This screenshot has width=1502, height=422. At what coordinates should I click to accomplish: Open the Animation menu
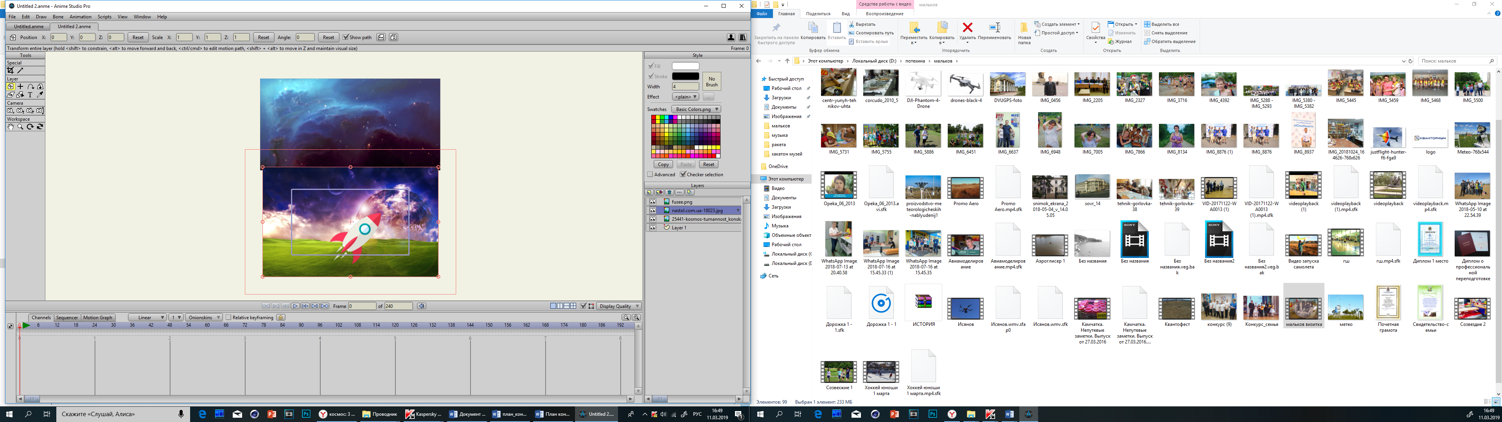(81, 17)
